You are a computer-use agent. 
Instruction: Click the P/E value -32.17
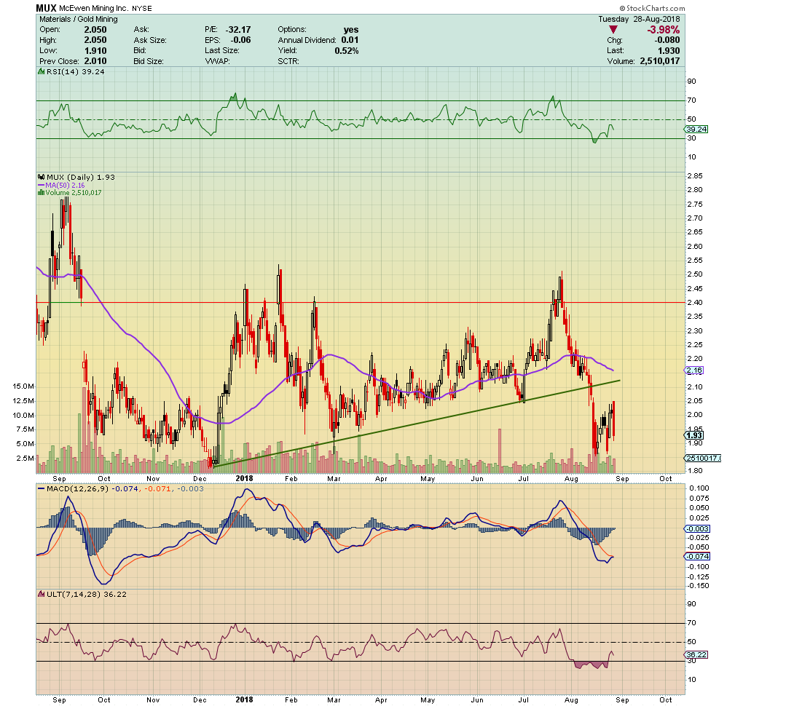[238, 30]
